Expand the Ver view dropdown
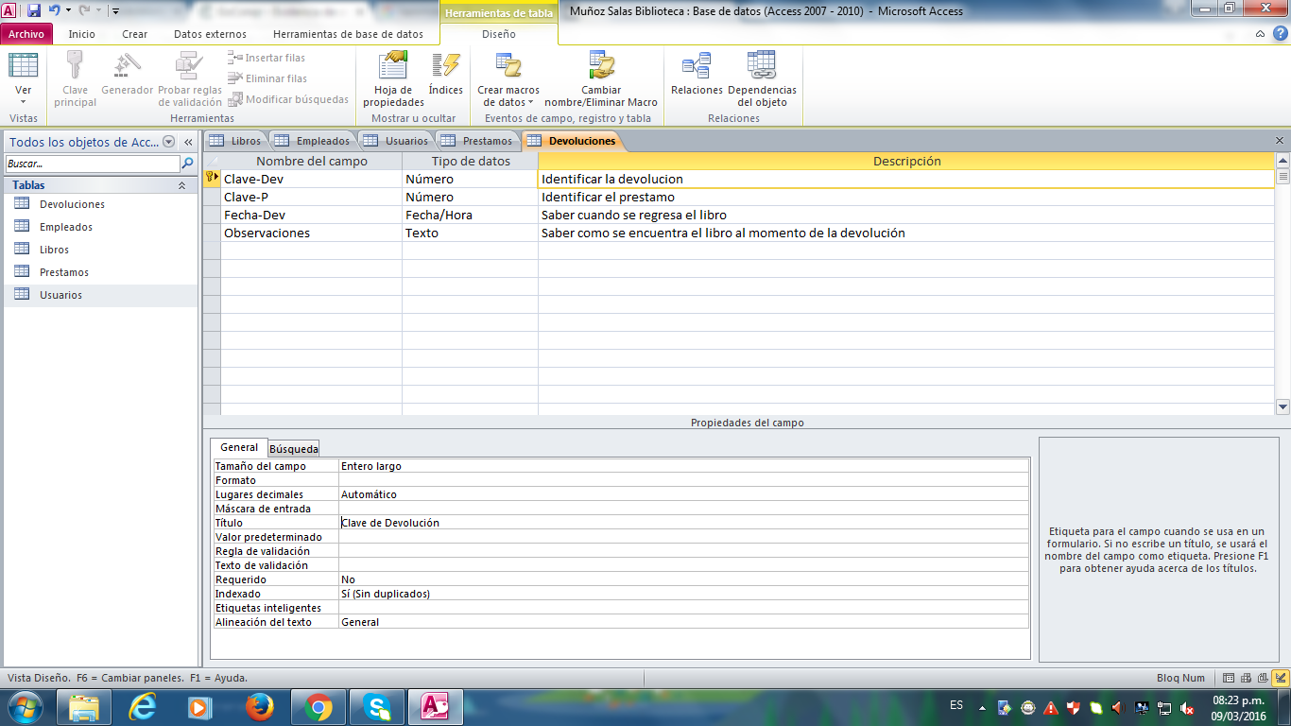 point(23,102)
